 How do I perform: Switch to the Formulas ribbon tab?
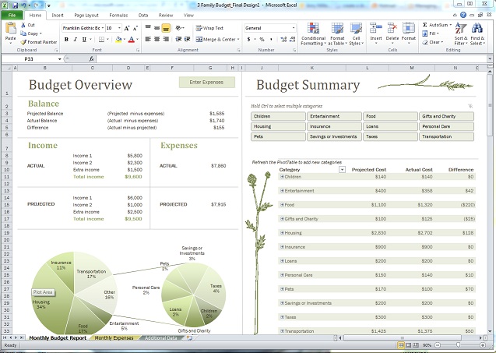[x=118, y=15]
